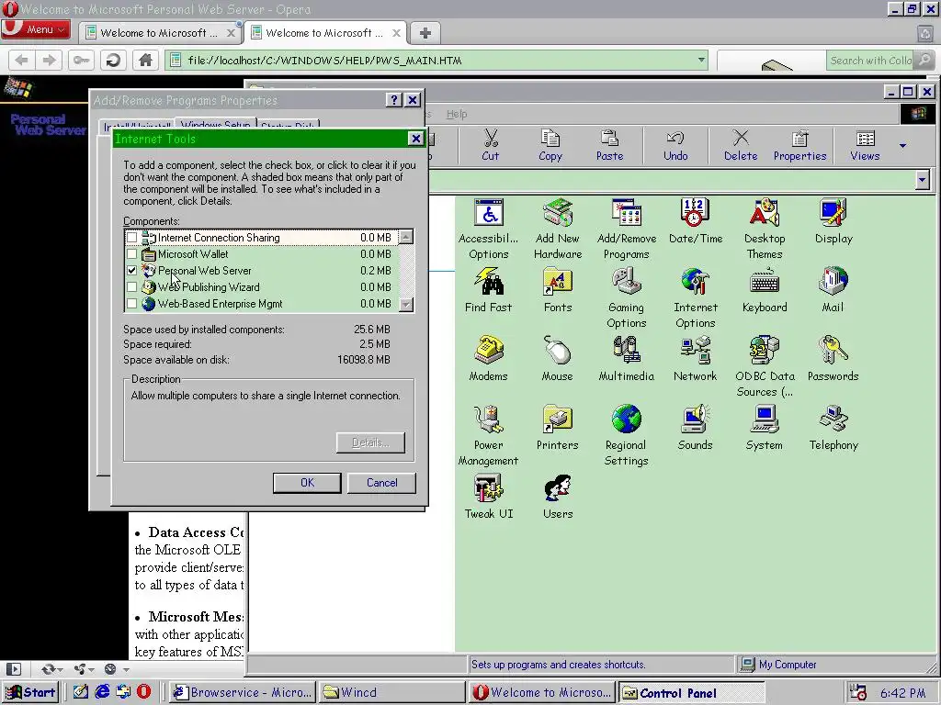941x705 pixels.
Task: Click the Paste toolbar button
Action: pyautogui.click(x=610, y=145)
